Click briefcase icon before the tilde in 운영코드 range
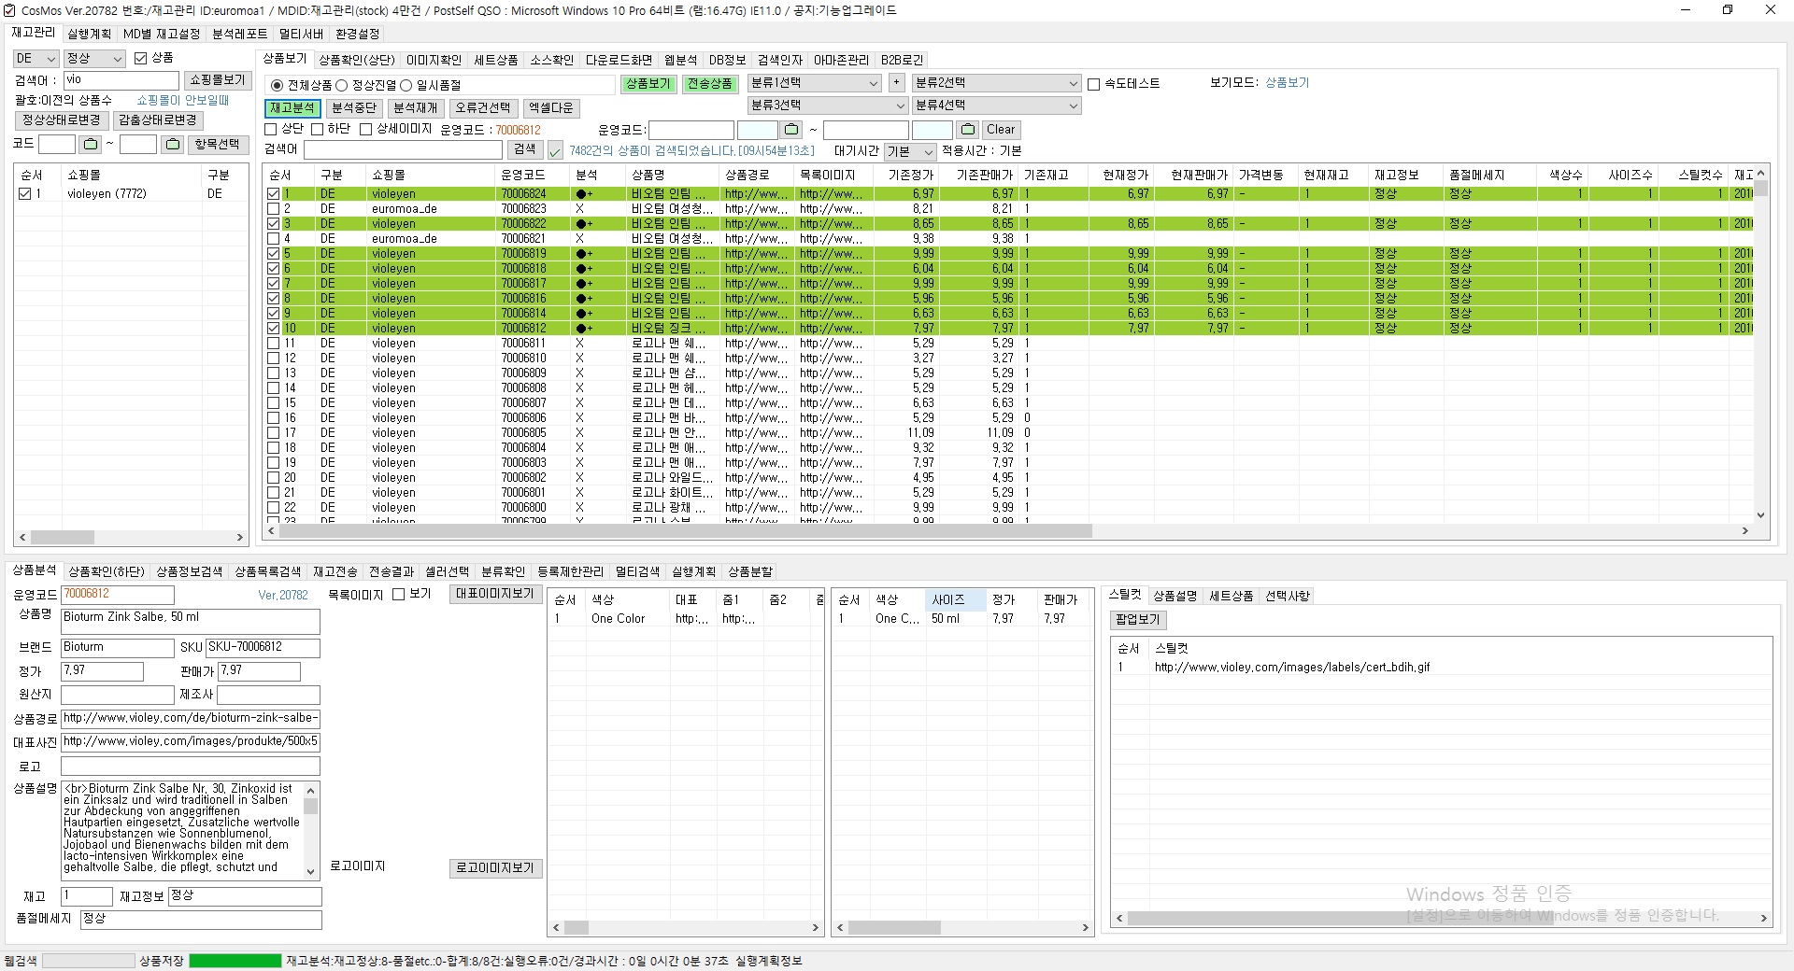The width and height of the screenshot is (1794, 971). click(x=791, y=130)
